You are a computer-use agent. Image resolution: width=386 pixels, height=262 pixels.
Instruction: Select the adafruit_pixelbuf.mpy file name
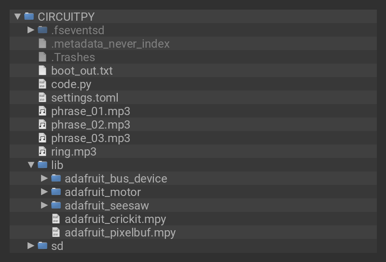[120, 232]
